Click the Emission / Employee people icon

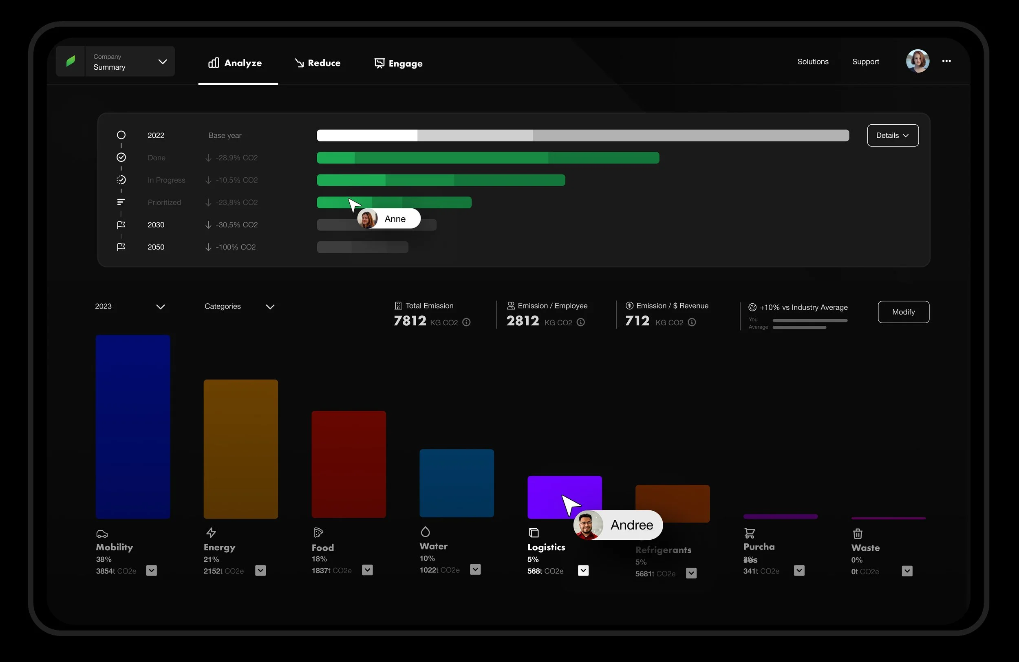coord(511,306)
